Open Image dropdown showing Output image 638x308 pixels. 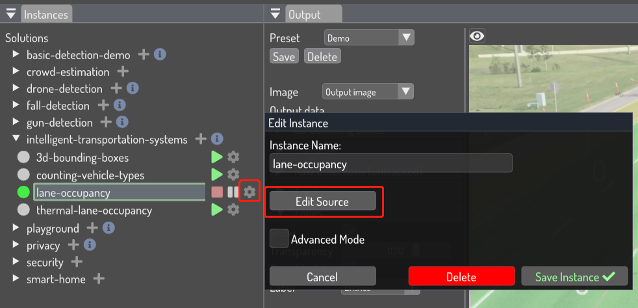[x=368, y=92]
